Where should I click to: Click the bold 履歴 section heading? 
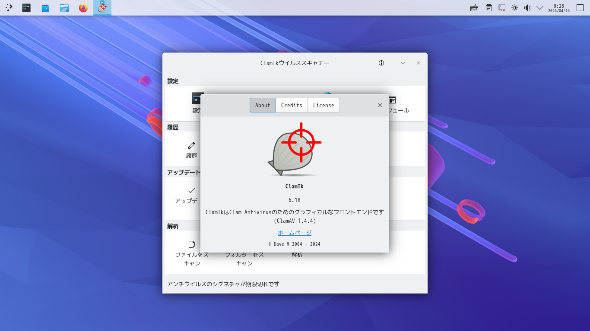tap(173, 127)
